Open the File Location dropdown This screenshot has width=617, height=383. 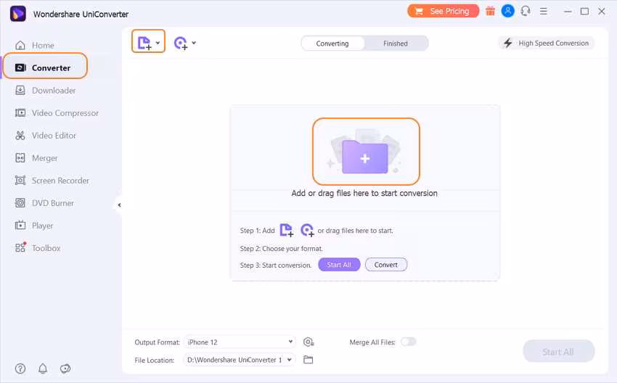coord(240,360)
